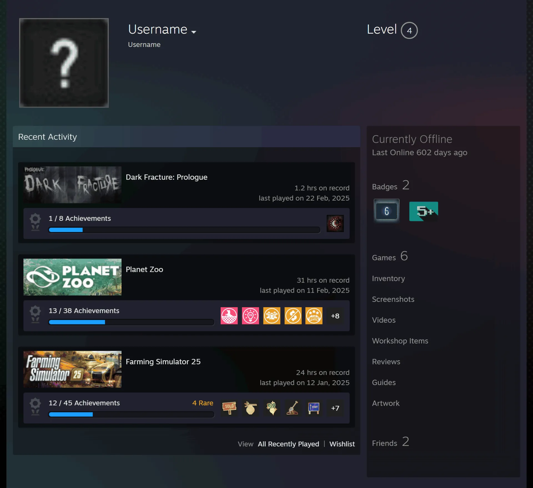Click the orange crossed-circle Planet Zoo achievement
The height and width of the screenshot is (488, 533).
pyautogui.click(x=293, y=316)
